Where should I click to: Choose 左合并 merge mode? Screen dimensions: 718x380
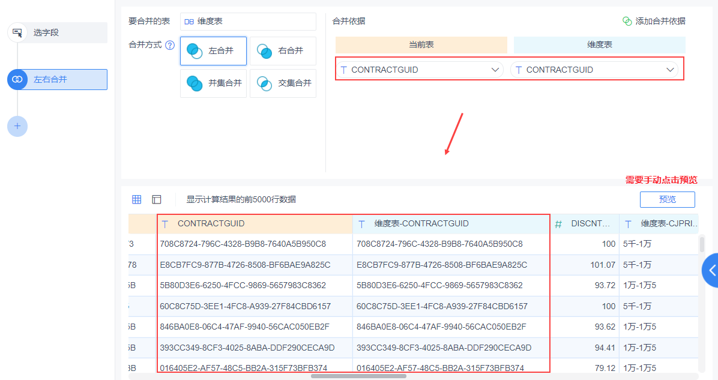(x=213, y=51)
